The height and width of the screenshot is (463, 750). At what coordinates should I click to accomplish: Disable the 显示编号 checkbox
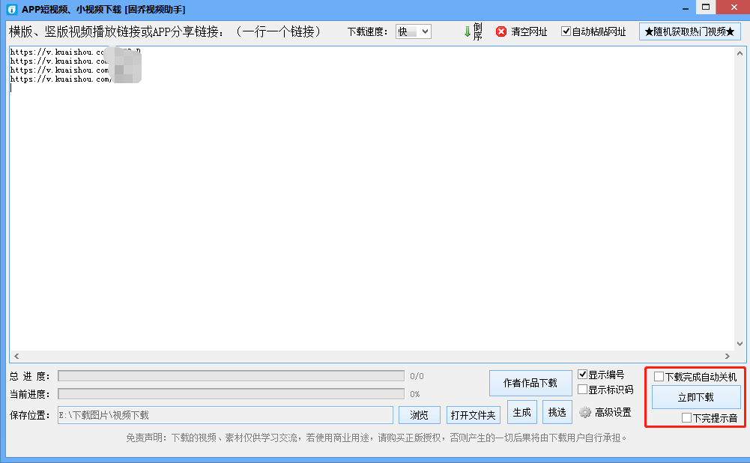(x=583, y=374)
